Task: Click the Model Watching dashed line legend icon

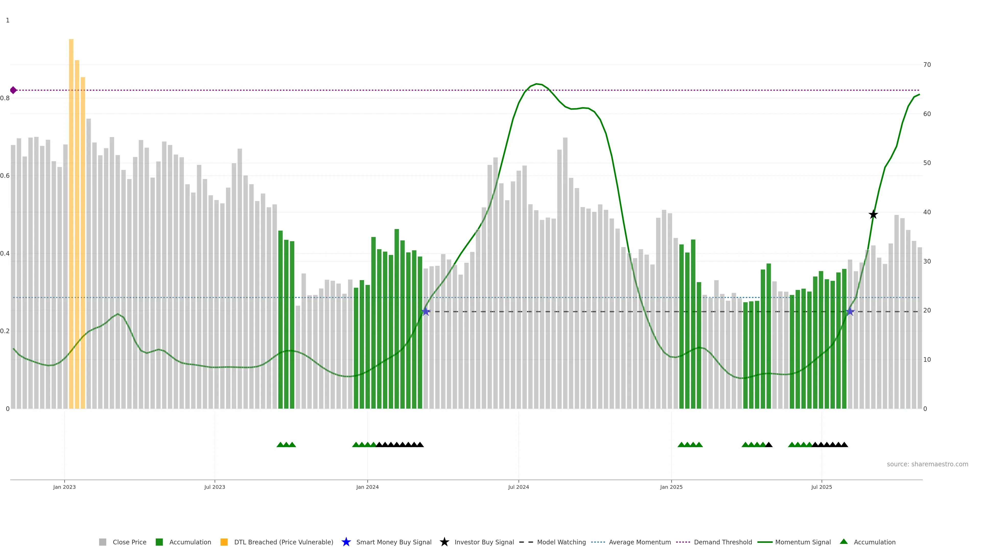Action: [526, 542]
